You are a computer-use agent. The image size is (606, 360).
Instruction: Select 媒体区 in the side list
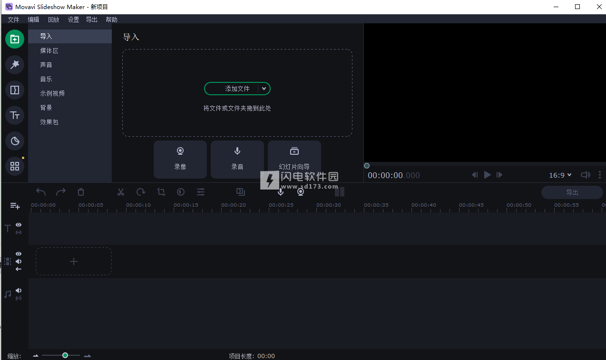point(70,50)
